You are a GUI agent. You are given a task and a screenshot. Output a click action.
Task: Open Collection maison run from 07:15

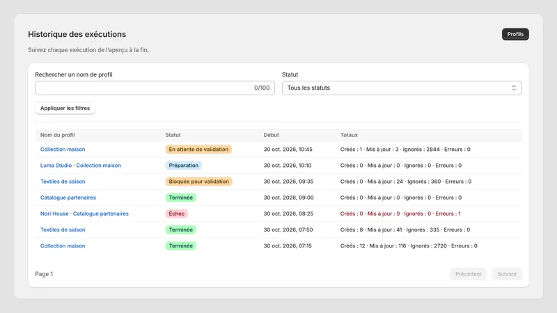(63, 246)
